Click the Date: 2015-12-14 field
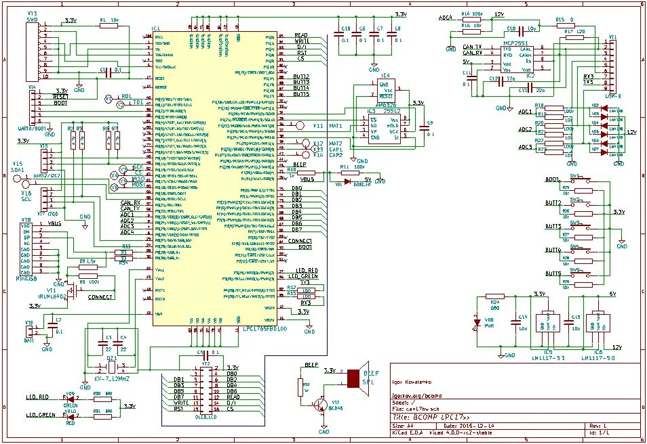The height and width of the screenshot is (444, 647). pos(469,426)
